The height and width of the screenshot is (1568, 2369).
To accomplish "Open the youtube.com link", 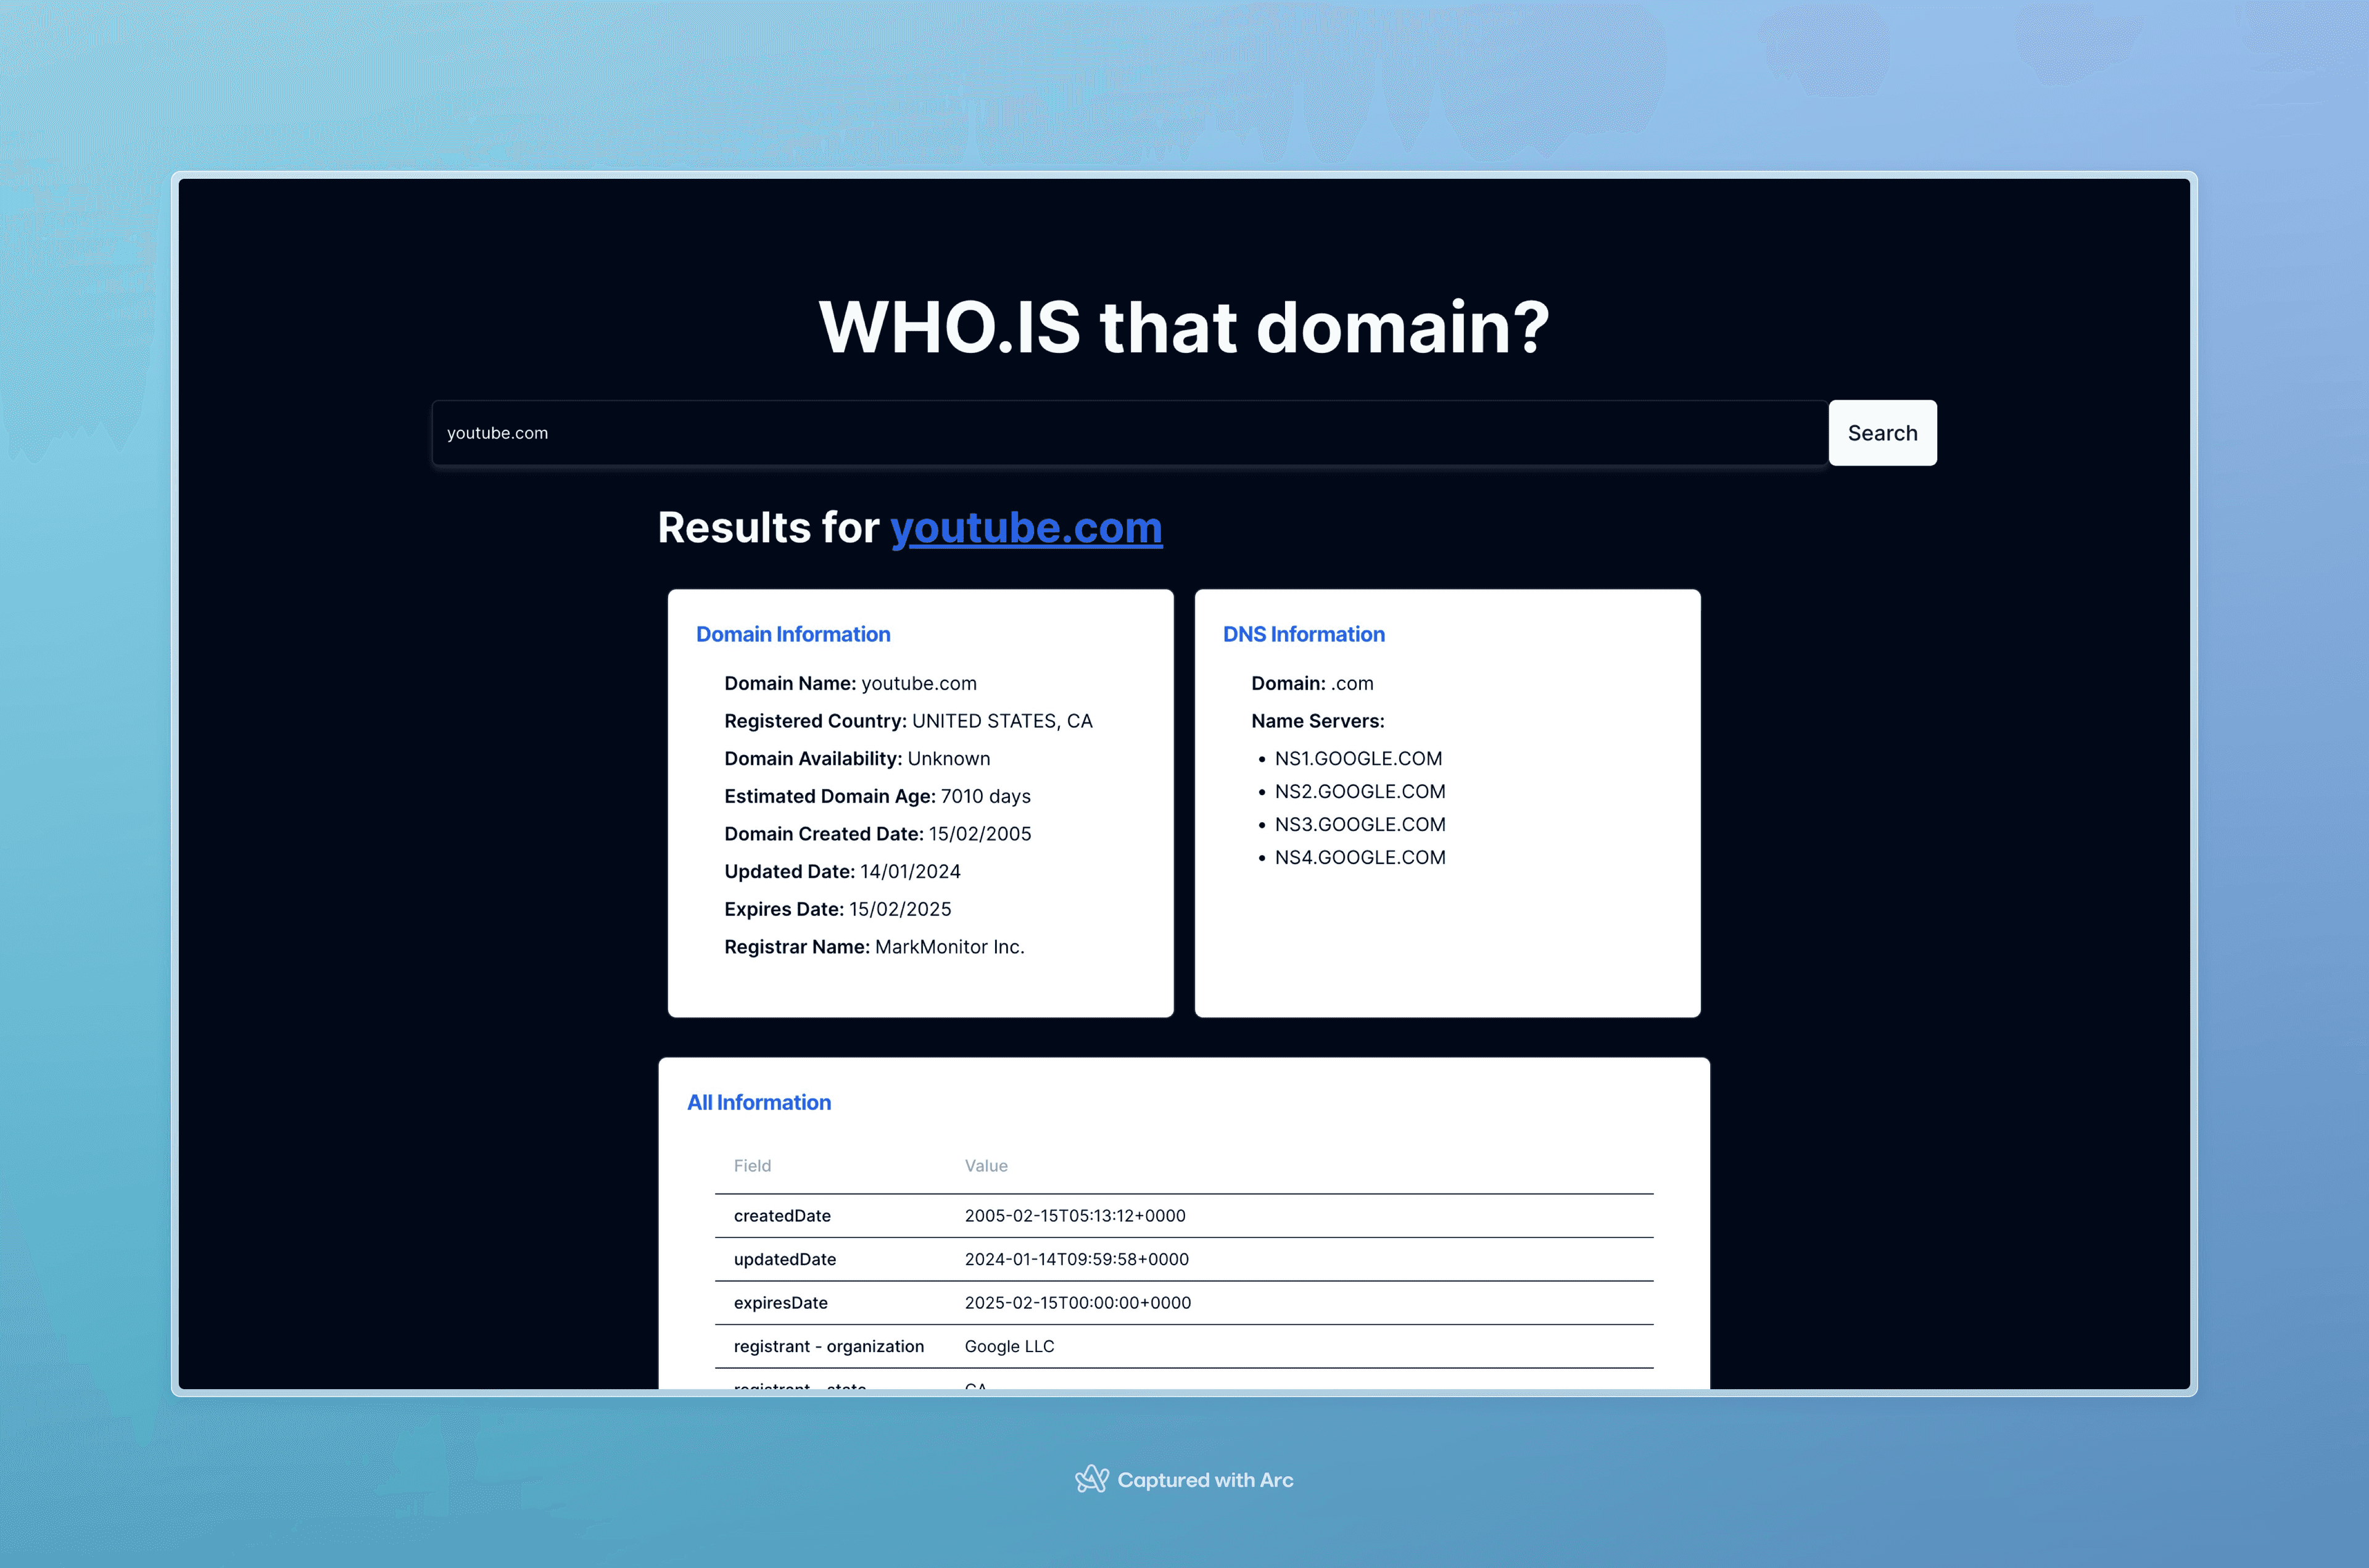I will (1025, 525).
